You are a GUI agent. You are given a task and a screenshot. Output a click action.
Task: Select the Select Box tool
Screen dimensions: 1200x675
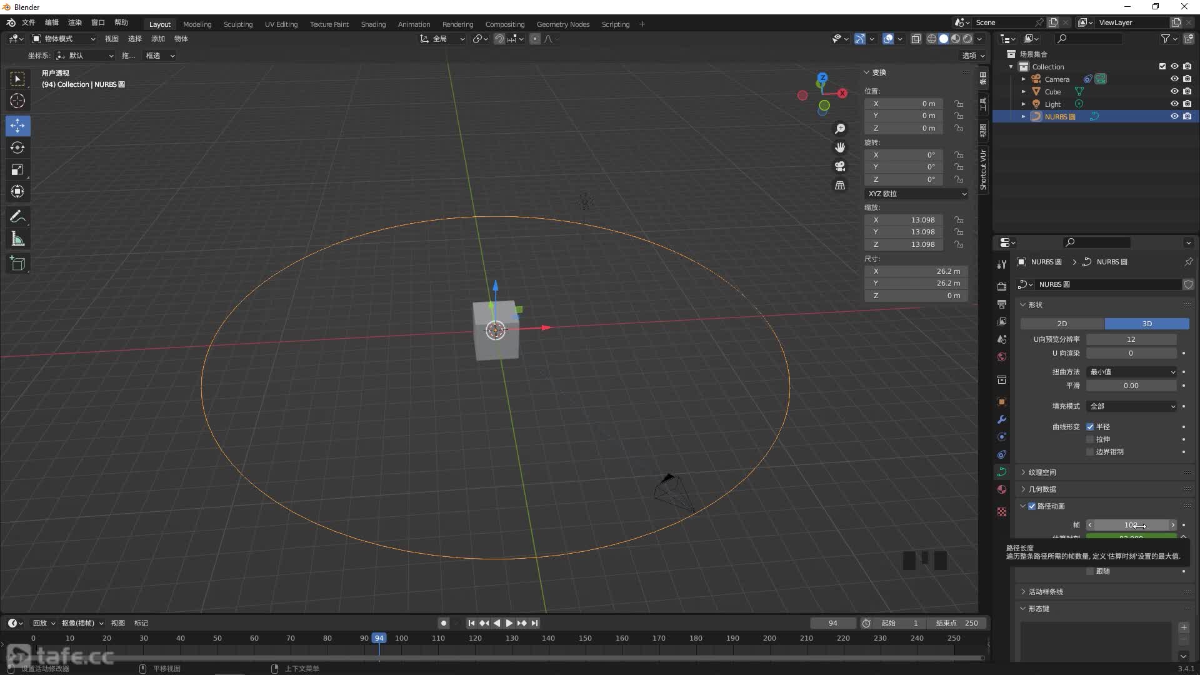[x=17, y=79]
